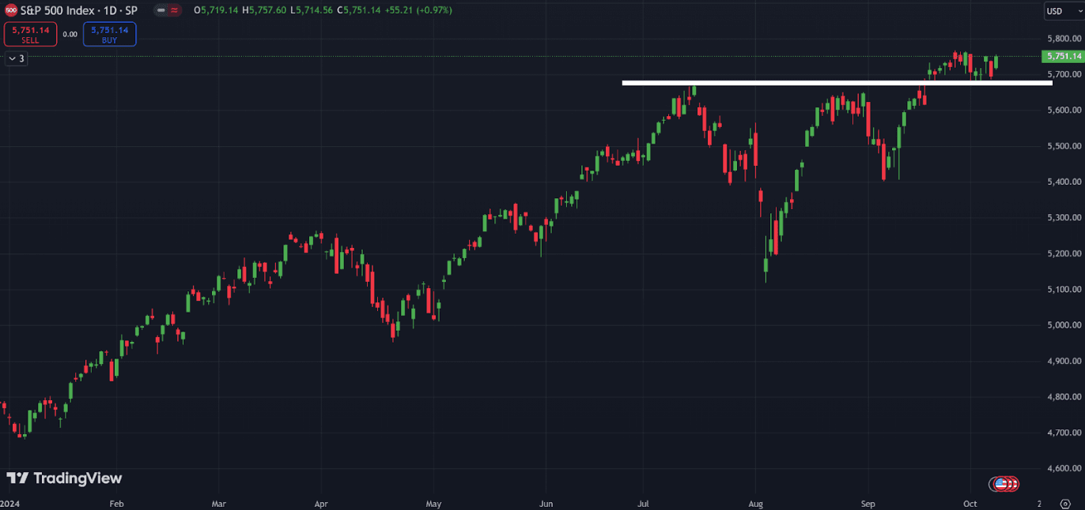The height and width of the screenshot is (510, 1085).
Task: Click the US flag economic event icon
Action: (1001, 483)
